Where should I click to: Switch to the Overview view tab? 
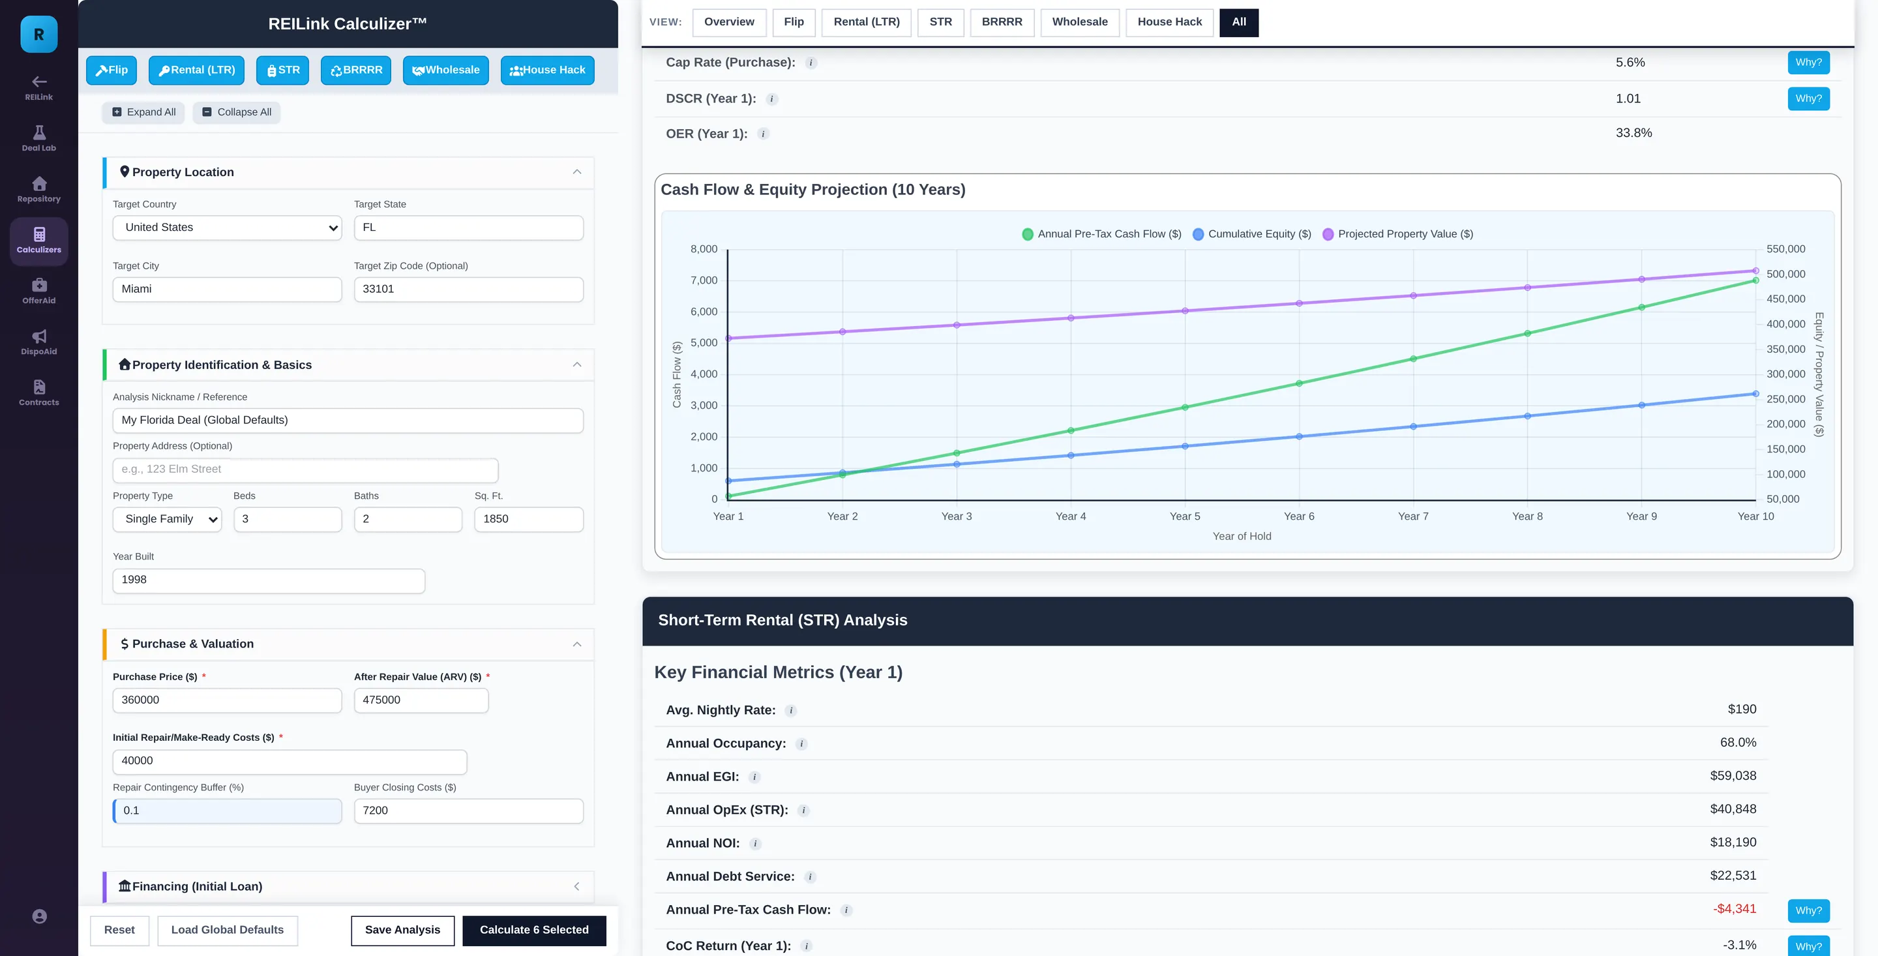(x=729, y=22)
